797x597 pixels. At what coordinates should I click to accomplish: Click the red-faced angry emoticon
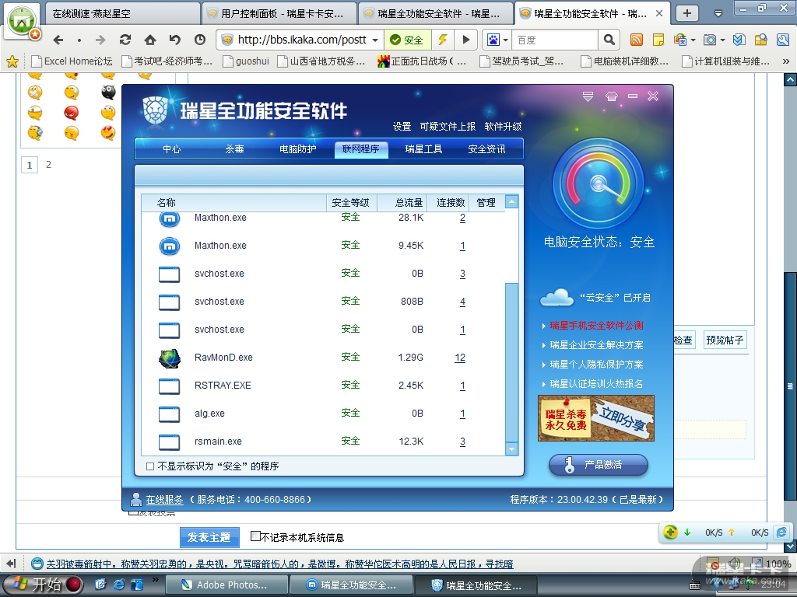pos(71,112)
